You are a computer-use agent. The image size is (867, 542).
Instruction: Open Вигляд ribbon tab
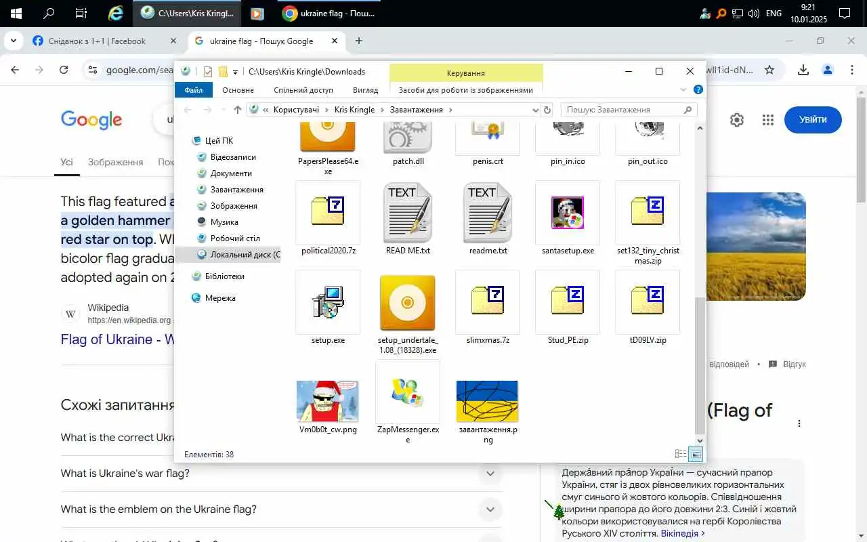tap(366, 90)
